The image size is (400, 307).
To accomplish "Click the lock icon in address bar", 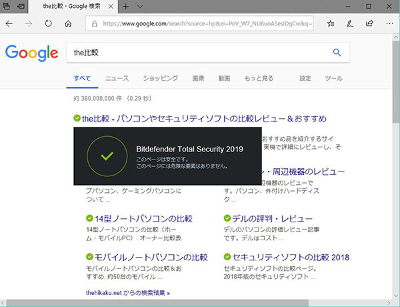I will (95, 24).
